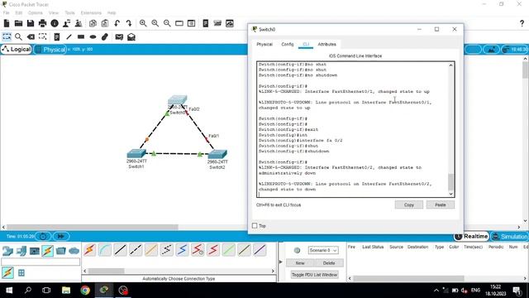Click connections list horizontal scrollbar
The image size is (529, 298).
click(x=107, y=271)
